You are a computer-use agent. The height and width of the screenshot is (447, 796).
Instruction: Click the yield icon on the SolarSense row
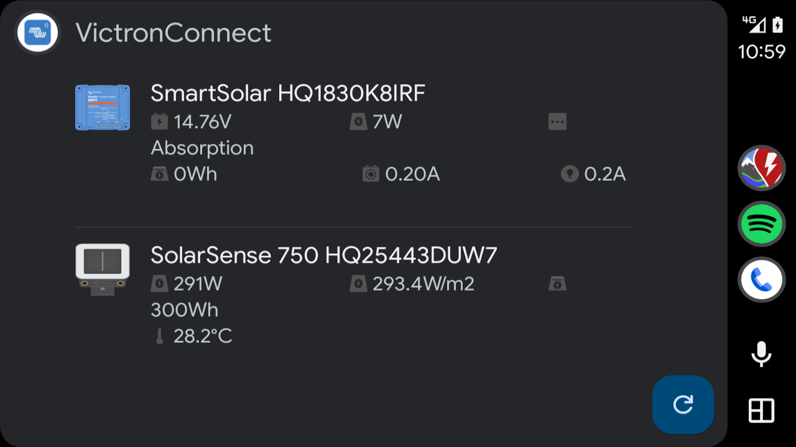click(557, 283)
